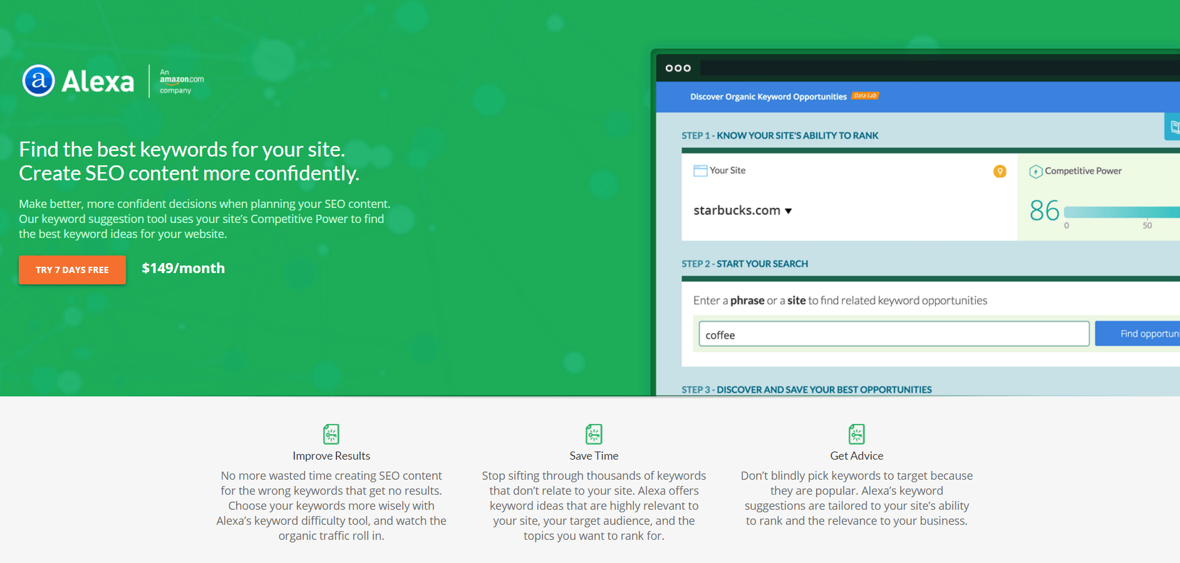Click the Competitive Power score 86
Viewport: 1180px width, 563px height.
pyautogui.click(x=1044, y=210)
